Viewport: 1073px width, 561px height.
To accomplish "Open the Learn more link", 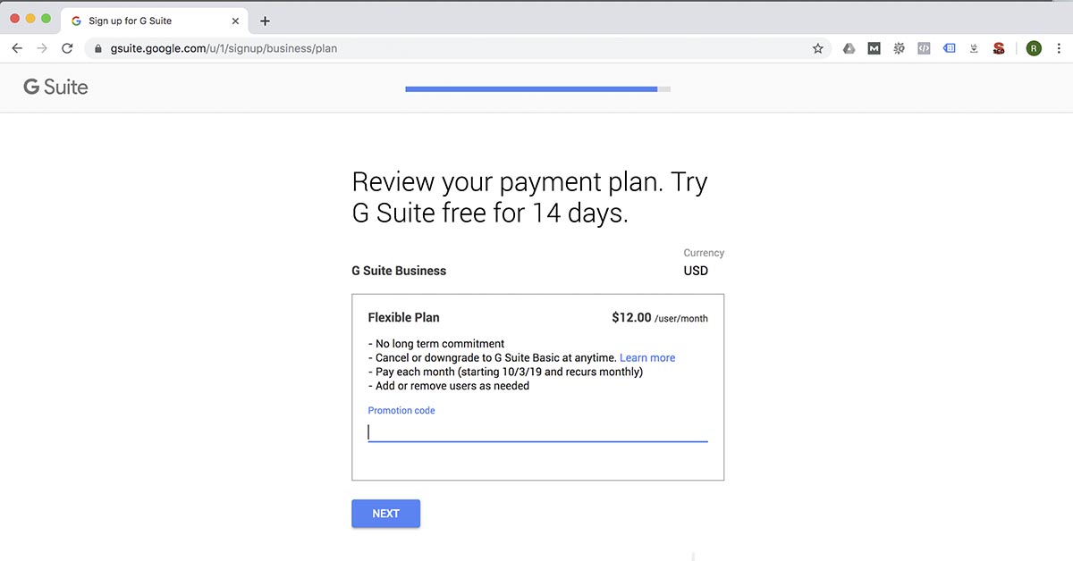I will [x=647, y=357].
